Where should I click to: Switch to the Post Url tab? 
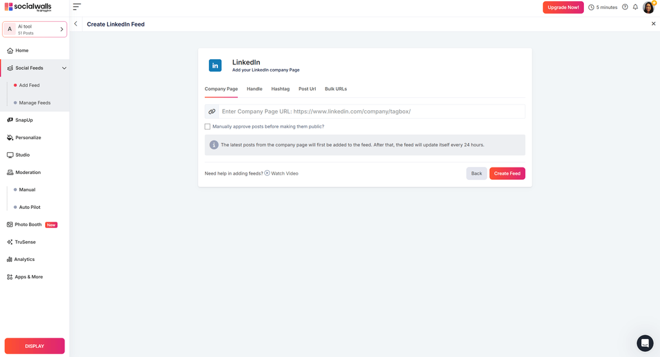point(307,89)
